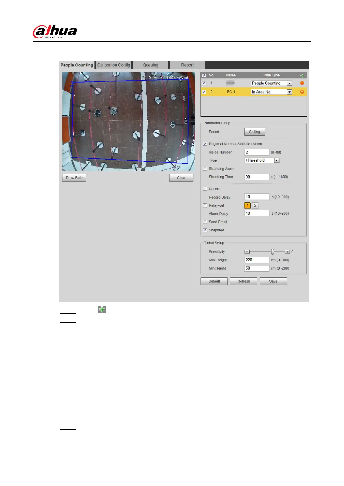The height and width of the screenshot is (486, 344).
Task: Remove rule PC-1 using its orange minus icon
Action: click(x=302, y=92)
